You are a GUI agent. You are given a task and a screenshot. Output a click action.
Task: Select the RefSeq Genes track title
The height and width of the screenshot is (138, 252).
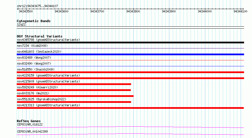click(29, 121)
